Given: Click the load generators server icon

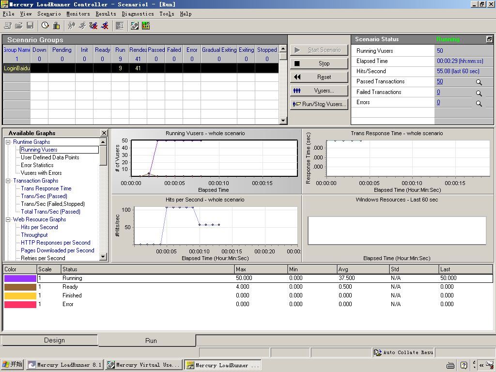Looking at the screenshot, I should 56,26.
